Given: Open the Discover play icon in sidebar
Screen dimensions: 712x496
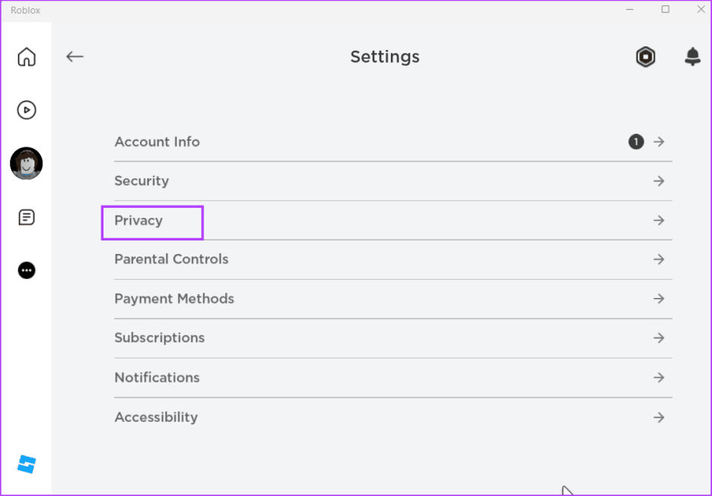Looking at the screenshot, I should point(26,110).
